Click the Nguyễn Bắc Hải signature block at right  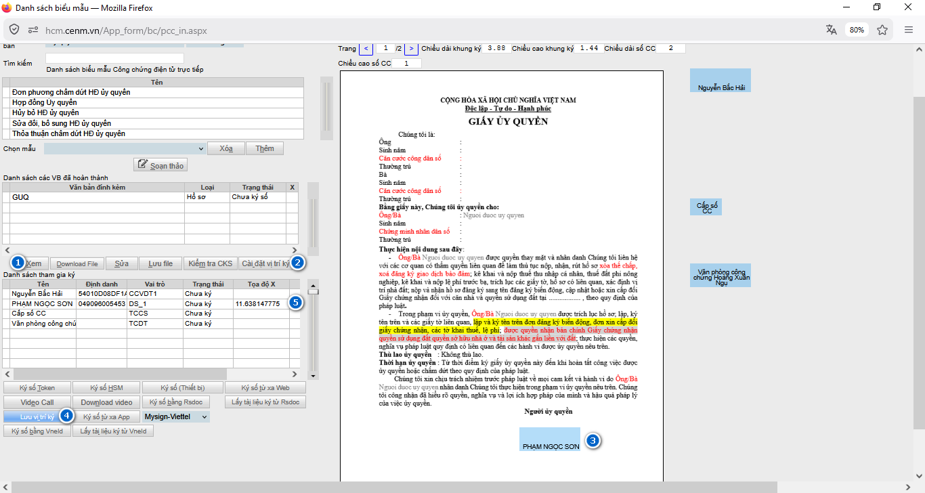pyautogui.click(x=720, y=80)
